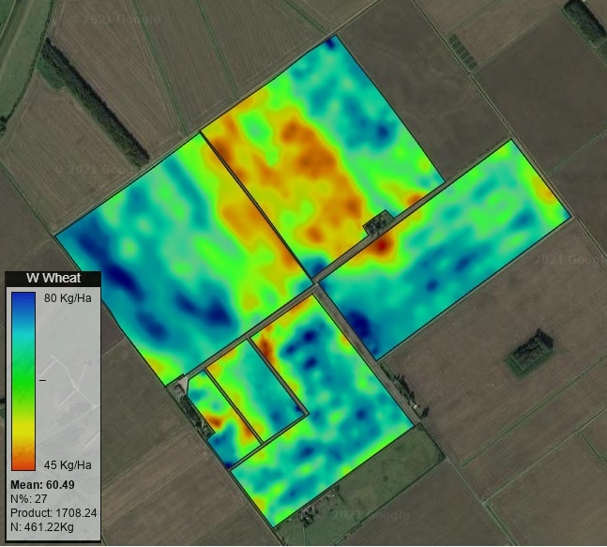Click the mid-scale tick mark on legend
607x547 pixels.
point(42,381)
